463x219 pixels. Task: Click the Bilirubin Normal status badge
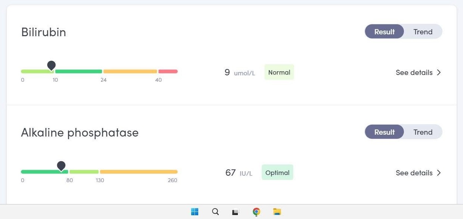(x=279, y=72)
